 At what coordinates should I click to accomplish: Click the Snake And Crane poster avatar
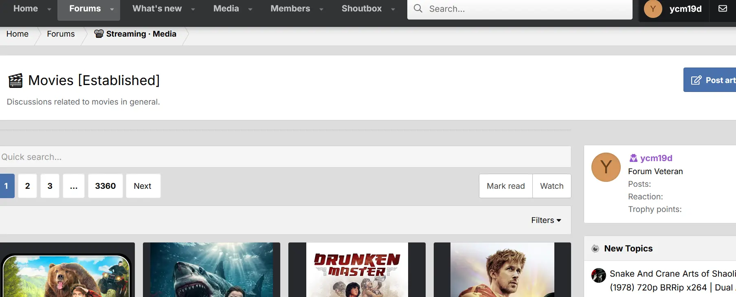pyautogui.click(x=599, y=275)
